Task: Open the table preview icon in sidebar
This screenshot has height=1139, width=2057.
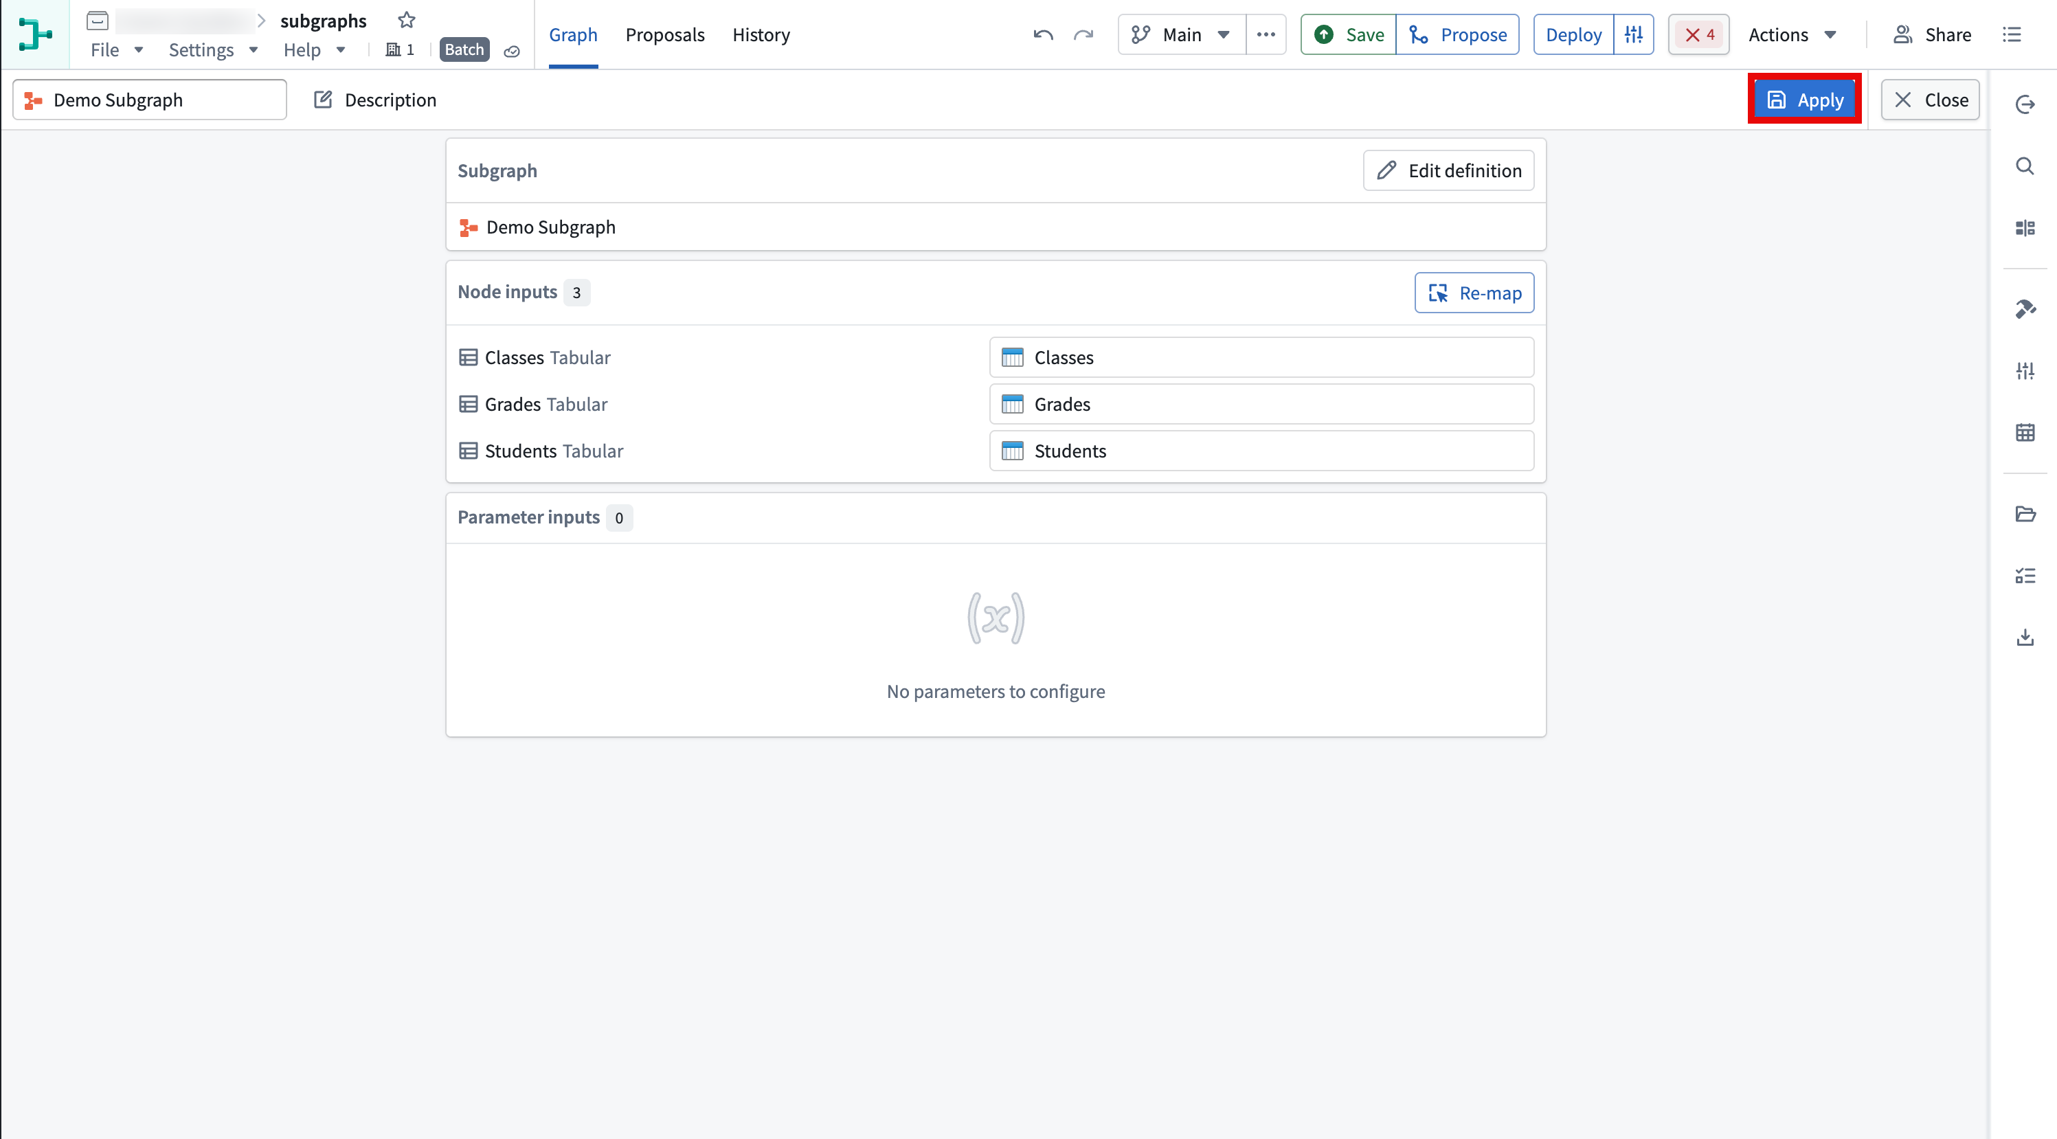Action: 2025,433
